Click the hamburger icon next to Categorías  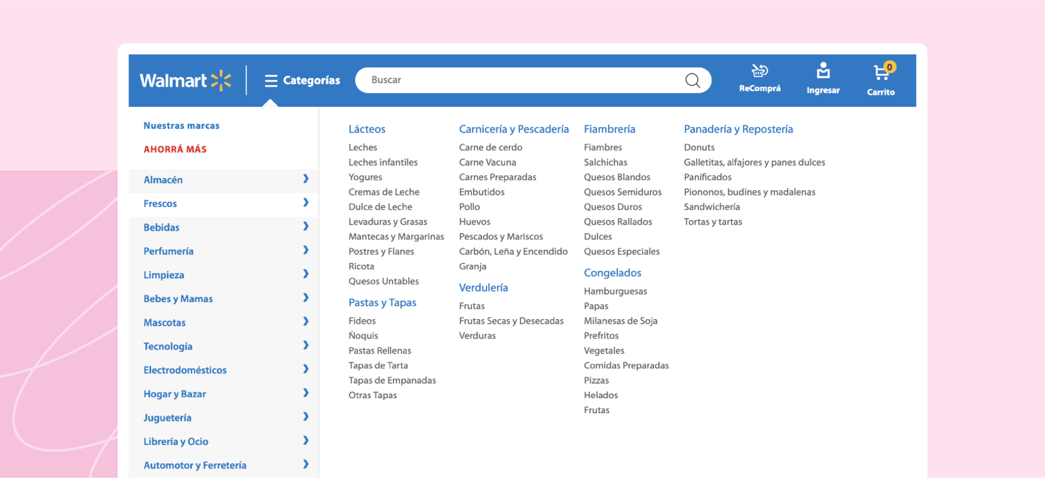click(x=270, y=80)
